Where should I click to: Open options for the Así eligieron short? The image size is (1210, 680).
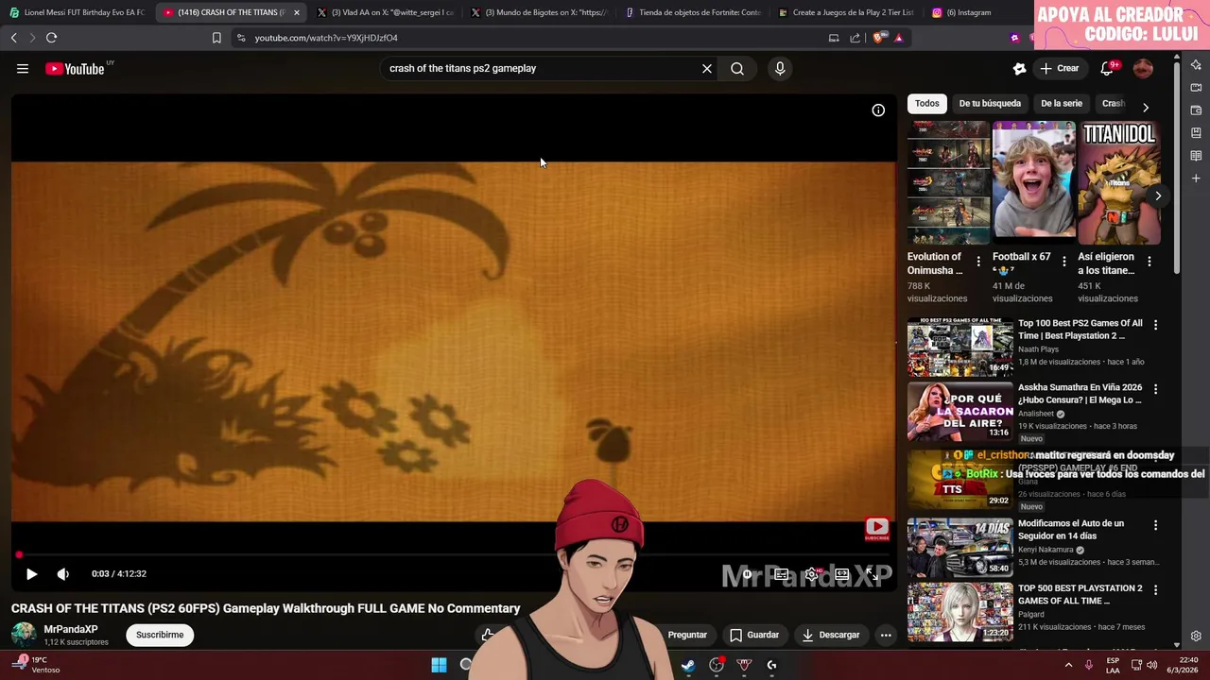coord(1149,262)
